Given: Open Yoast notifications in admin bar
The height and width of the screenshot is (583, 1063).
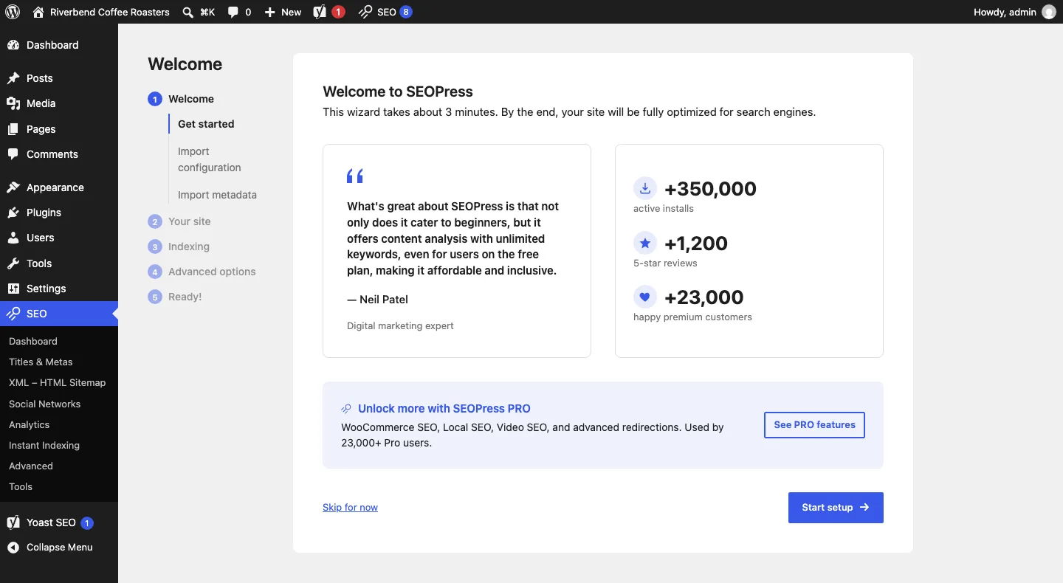Looking at the screenshot, I should coord(328,12).
